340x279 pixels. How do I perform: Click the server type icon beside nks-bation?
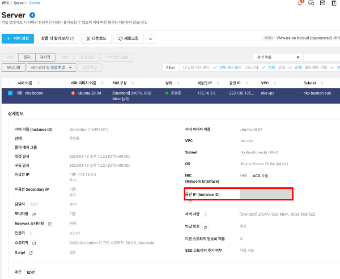(19, 93)
